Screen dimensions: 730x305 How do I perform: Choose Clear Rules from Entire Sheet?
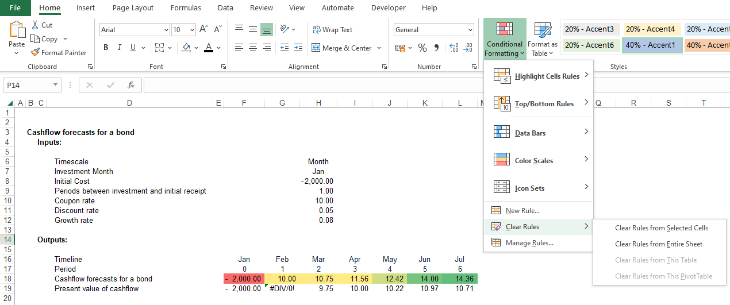659,244
